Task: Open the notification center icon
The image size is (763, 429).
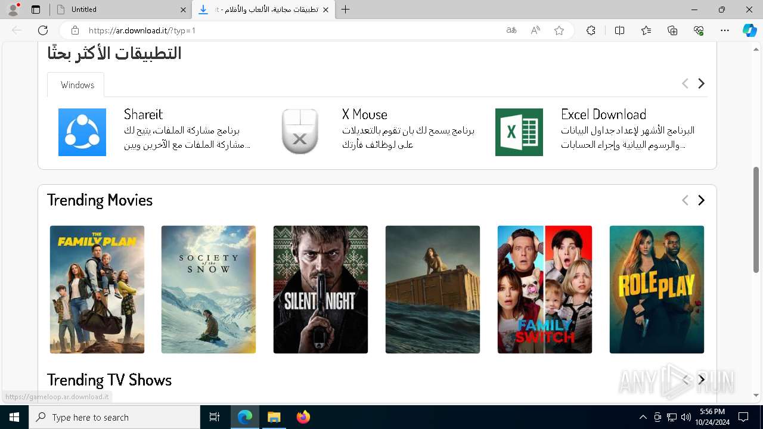Action: pos(743,417)
